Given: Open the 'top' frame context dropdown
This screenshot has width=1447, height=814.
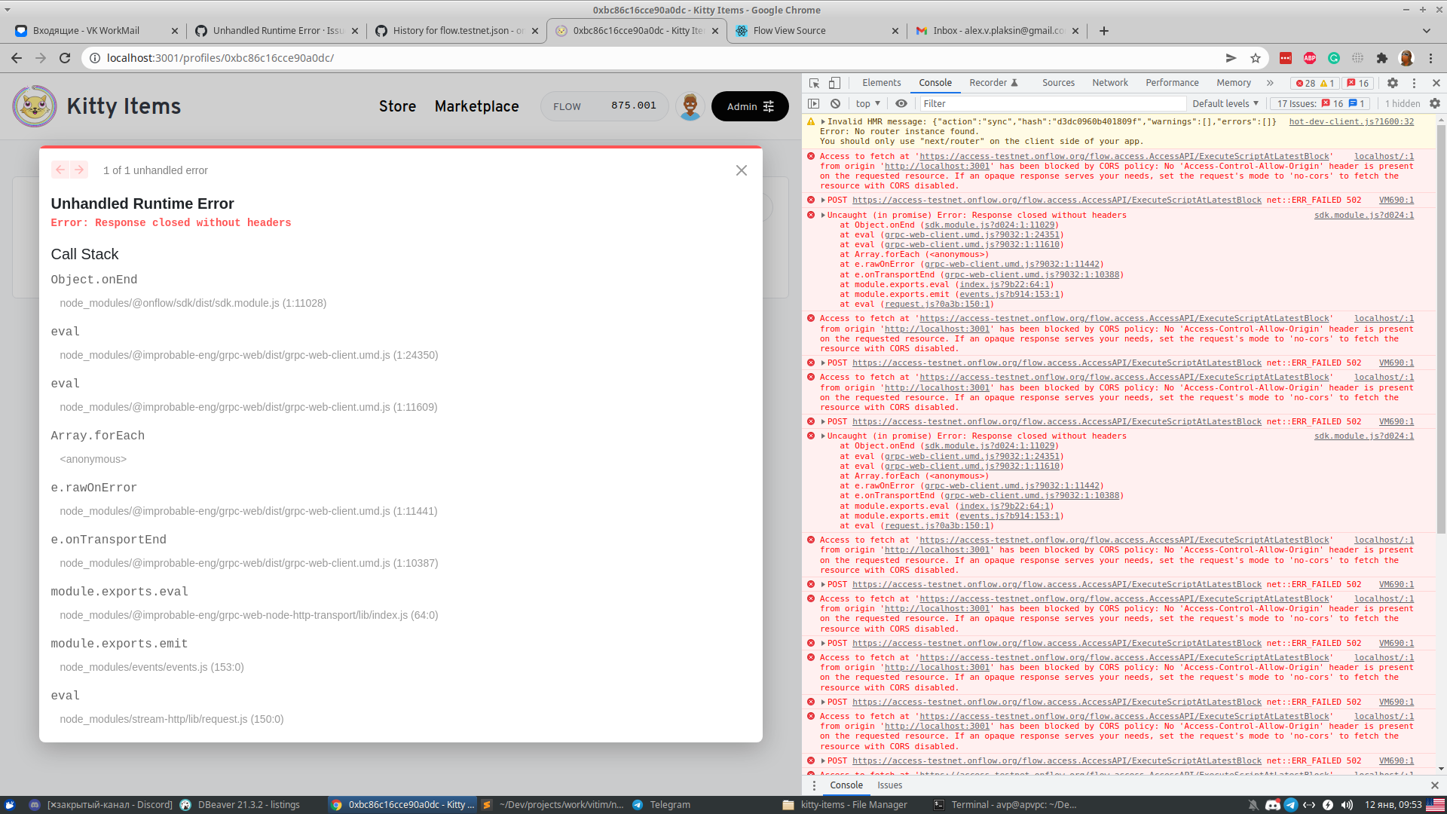Looking at the screenshot, I should coord(867,103).
